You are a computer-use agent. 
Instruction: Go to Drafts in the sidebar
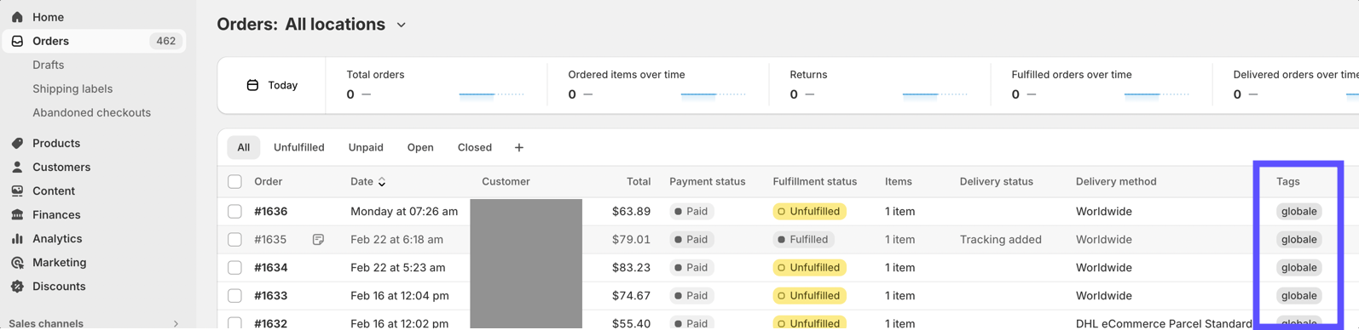pyautogui.click(x=48, y=65)
